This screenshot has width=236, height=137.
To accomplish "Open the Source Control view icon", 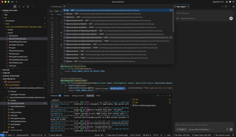I will (x=24, y=7).
